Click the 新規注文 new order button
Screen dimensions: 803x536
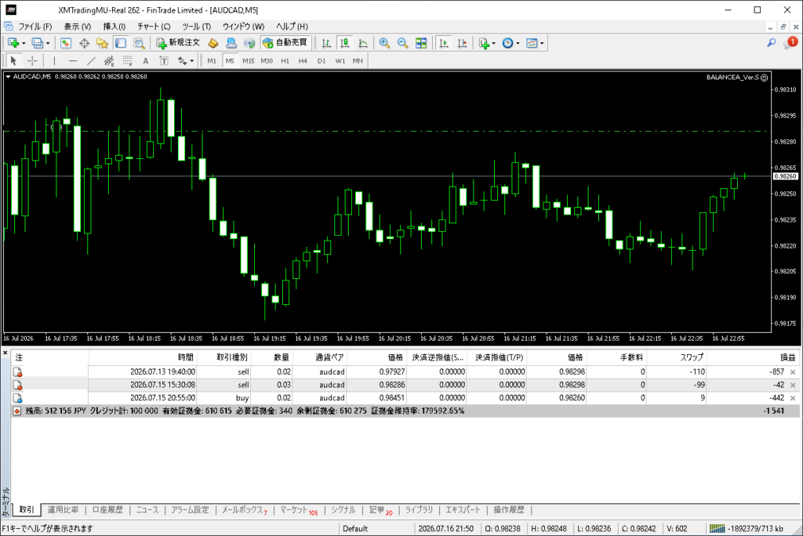178,43
